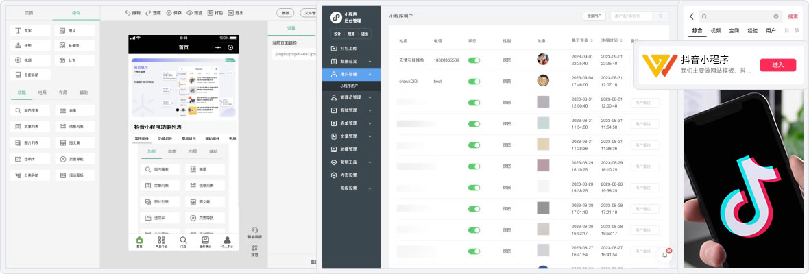This screenshot has height=274, width=809.
Task: Open the 设置 tab in editor right panel
Action: click(291, 28)
